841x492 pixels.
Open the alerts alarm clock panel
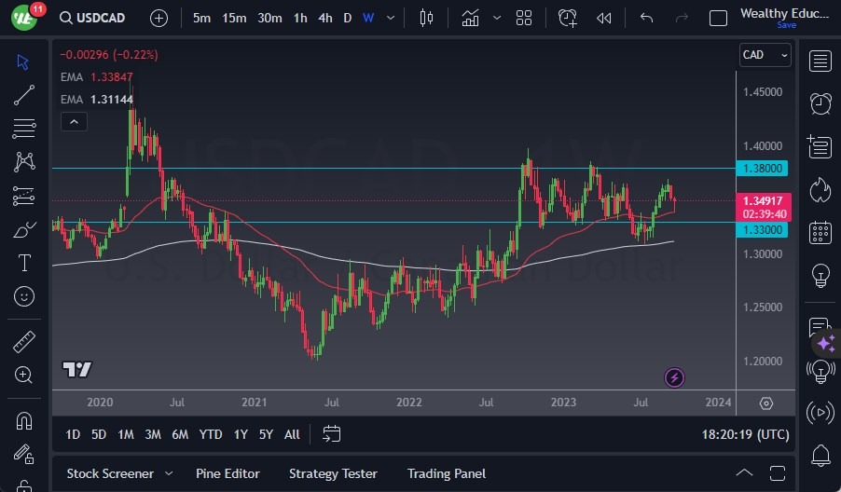(820, 103)
